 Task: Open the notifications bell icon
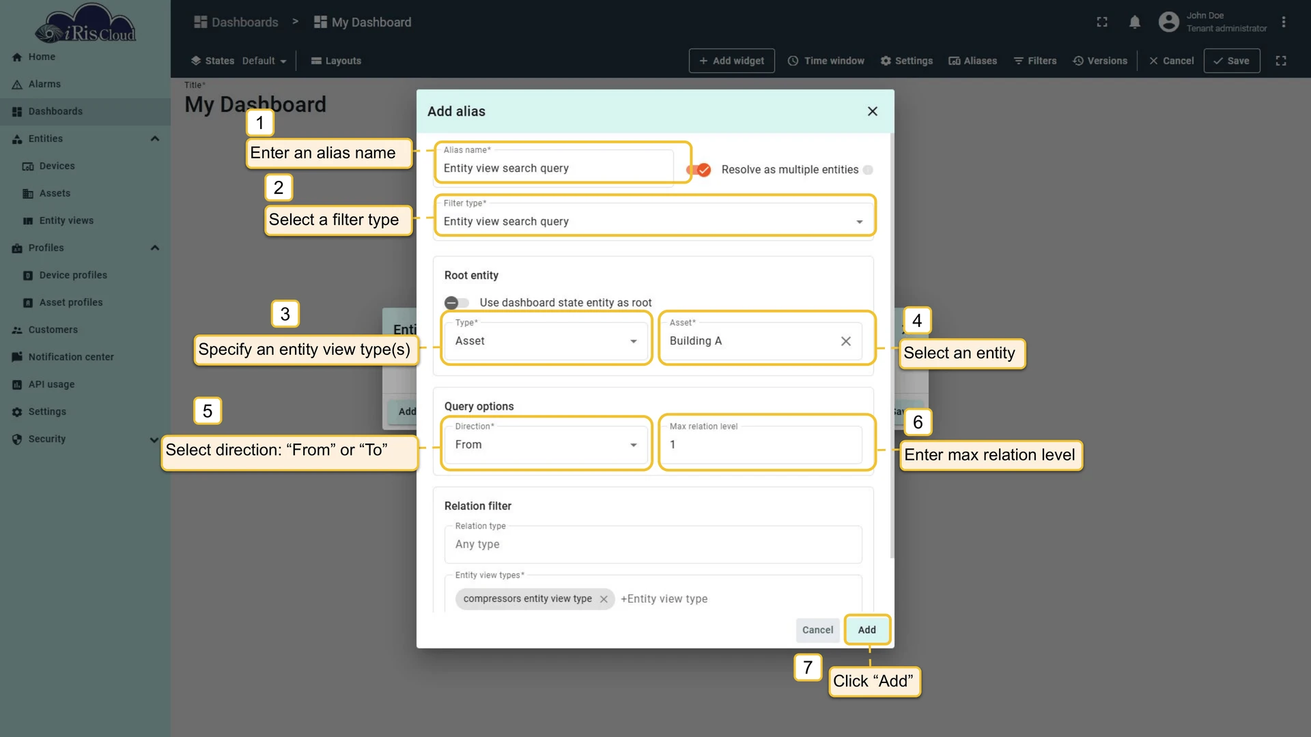click(1134, 22)
